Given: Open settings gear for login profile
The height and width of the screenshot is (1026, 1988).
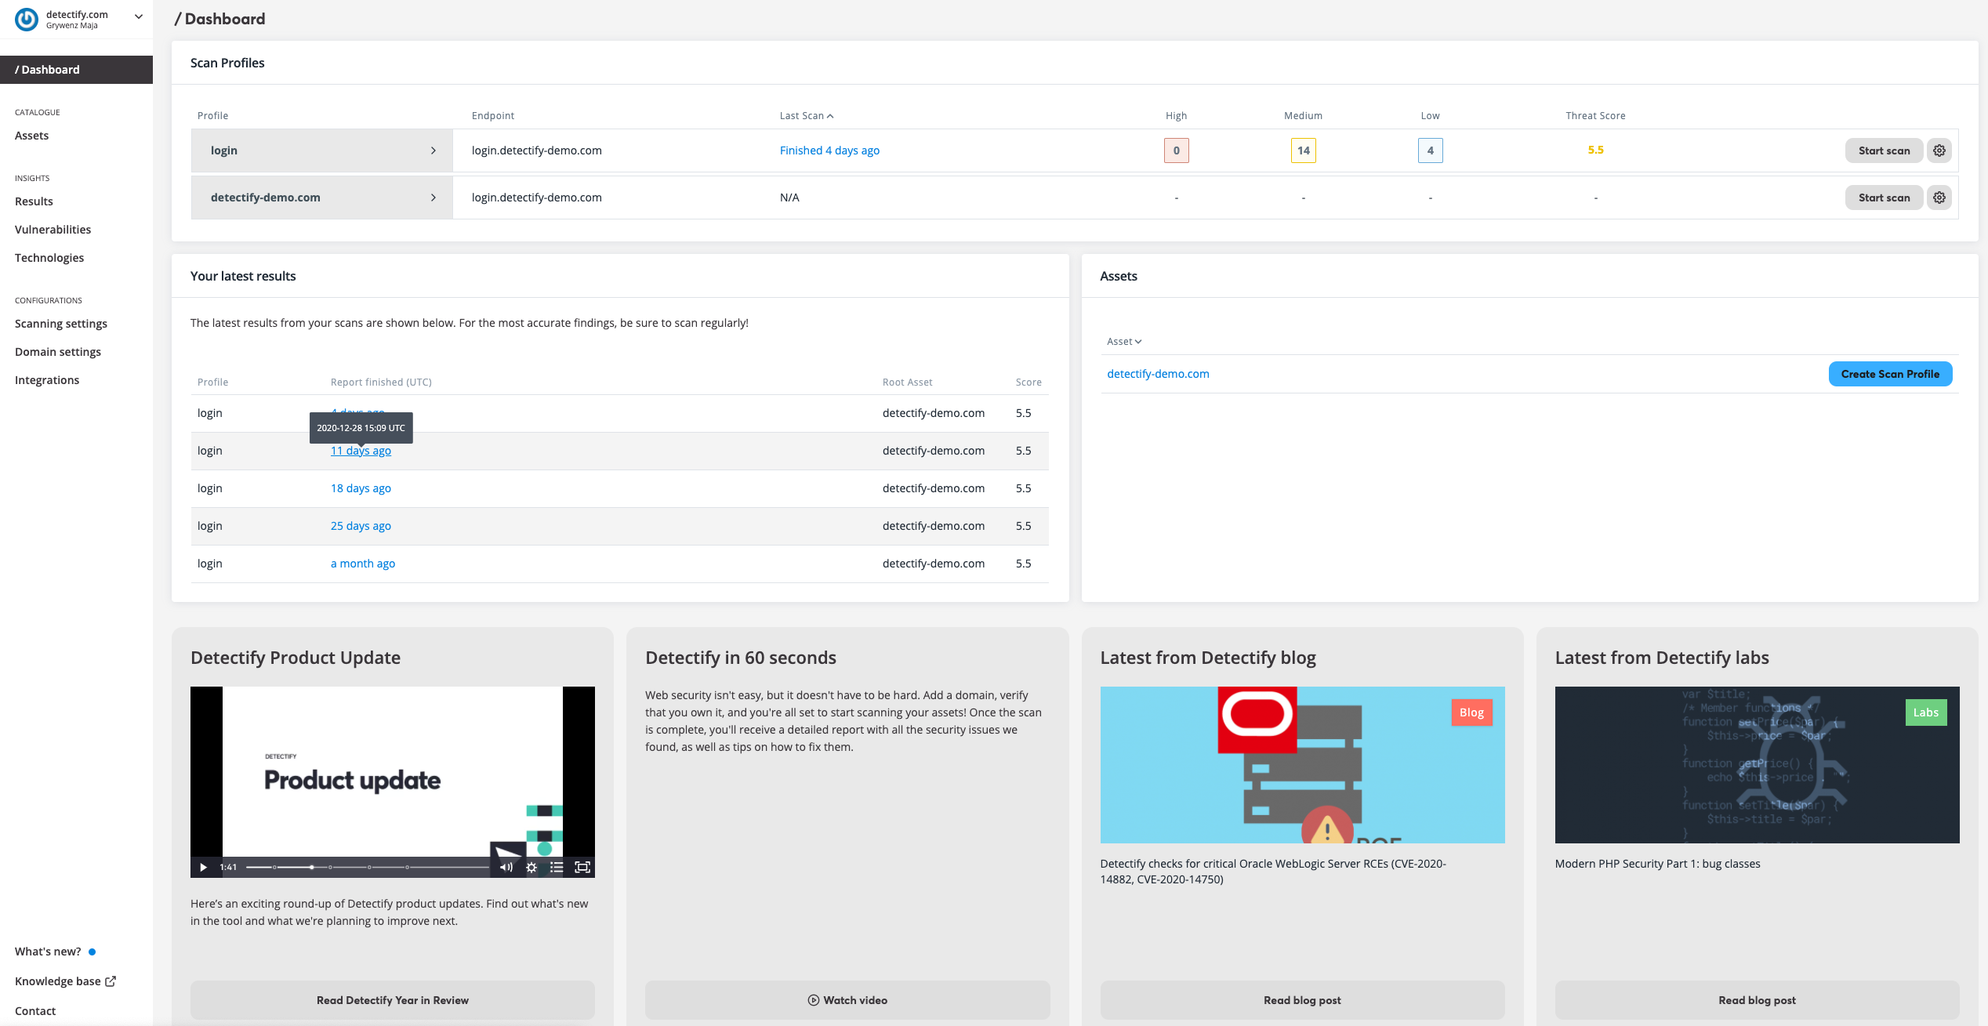Looking at the screenshot, I should (x=1939, y=150).
